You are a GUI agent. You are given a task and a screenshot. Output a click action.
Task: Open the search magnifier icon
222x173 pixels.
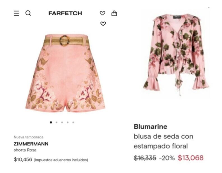[x=28, y=13]
